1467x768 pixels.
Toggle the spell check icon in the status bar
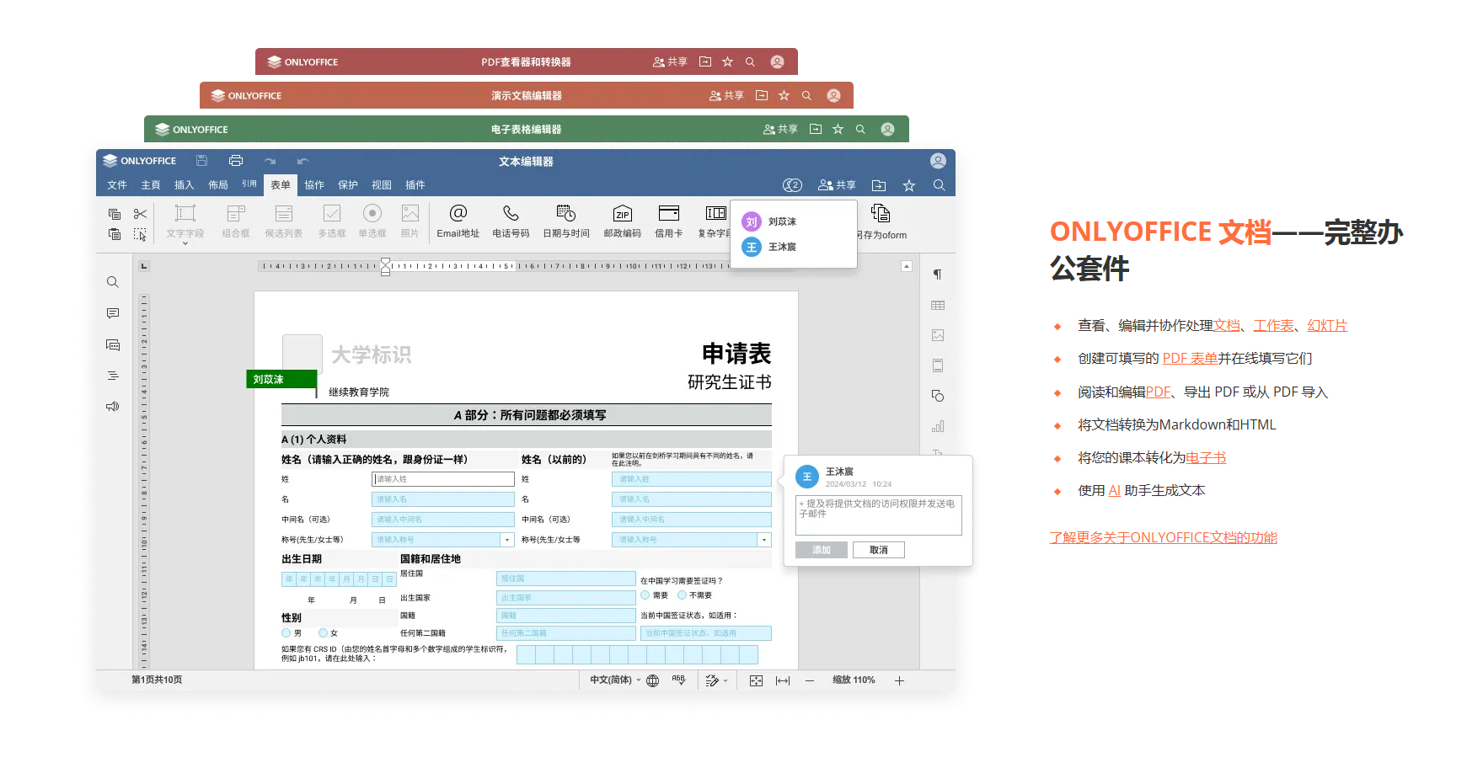tap(678, 680)
